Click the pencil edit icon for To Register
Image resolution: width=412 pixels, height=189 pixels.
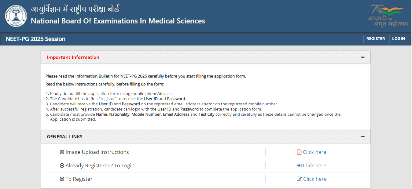[x=299, y=179]
